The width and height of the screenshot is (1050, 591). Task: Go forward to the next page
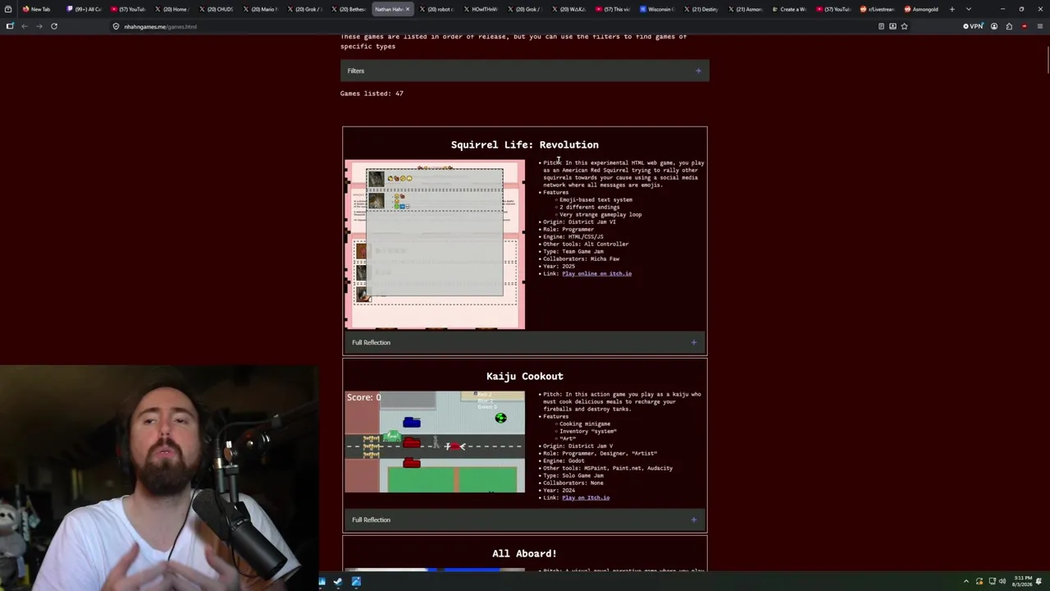(39, 26)
